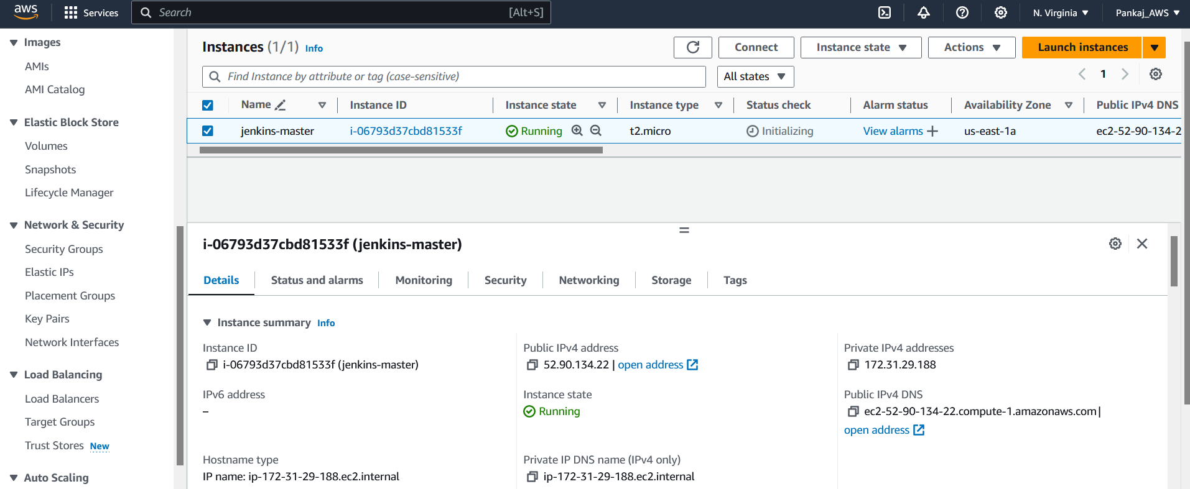
Task: Click the details panel vertical scrollbar
Action: (1174, 261)
